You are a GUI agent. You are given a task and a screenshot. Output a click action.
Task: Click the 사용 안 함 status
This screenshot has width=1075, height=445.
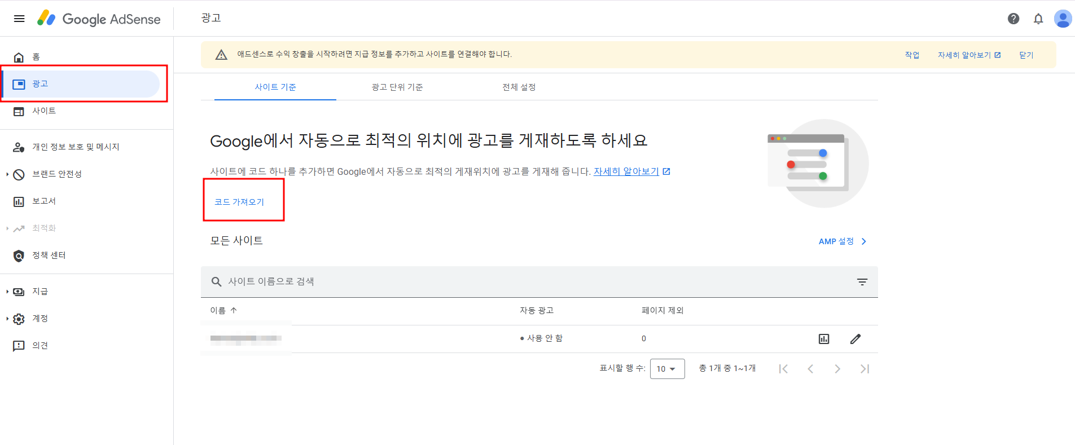pos(542,338)
